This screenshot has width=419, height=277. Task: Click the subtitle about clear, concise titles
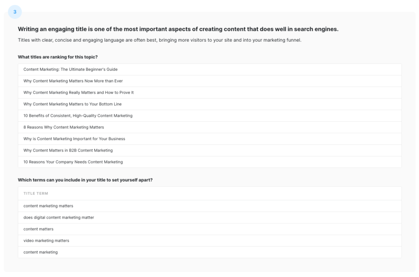pos(160,40)
